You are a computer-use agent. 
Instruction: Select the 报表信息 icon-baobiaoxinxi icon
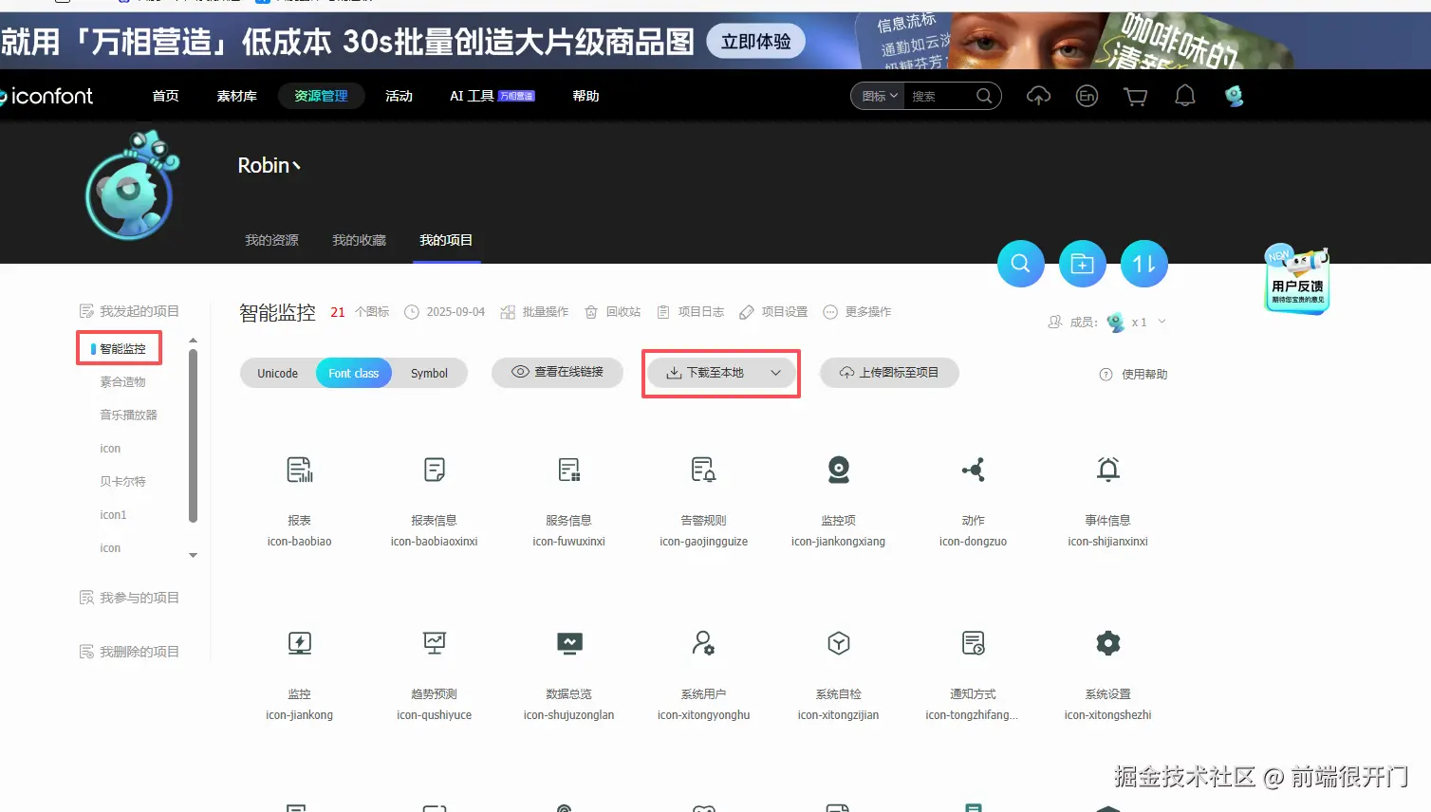click(435, 470)
